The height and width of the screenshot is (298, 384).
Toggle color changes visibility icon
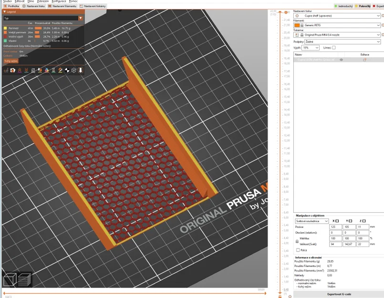[47, 71]
